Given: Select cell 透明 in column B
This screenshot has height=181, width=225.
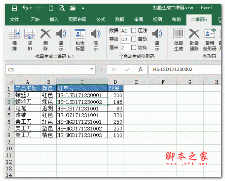Looking at the screenshot, I should click(49, 108).
